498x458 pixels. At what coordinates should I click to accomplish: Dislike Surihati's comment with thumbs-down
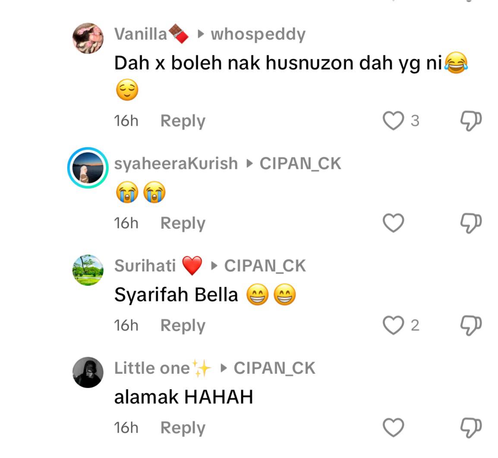(471, 325)
